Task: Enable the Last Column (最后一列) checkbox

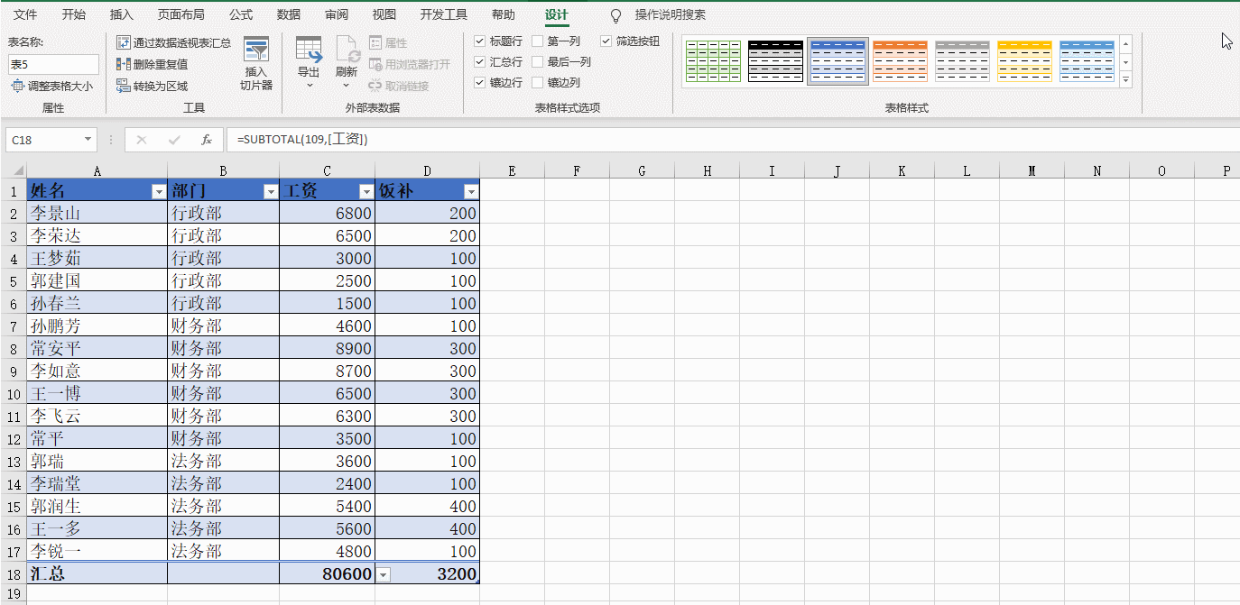Action: [x=538, y=62]
